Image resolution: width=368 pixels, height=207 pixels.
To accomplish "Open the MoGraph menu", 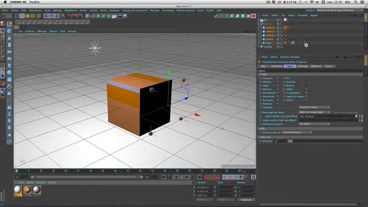I will click(x=155, y=10).
